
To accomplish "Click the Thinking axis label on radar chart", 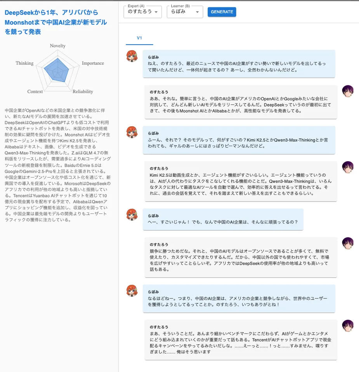I will [x=24, y=63].
